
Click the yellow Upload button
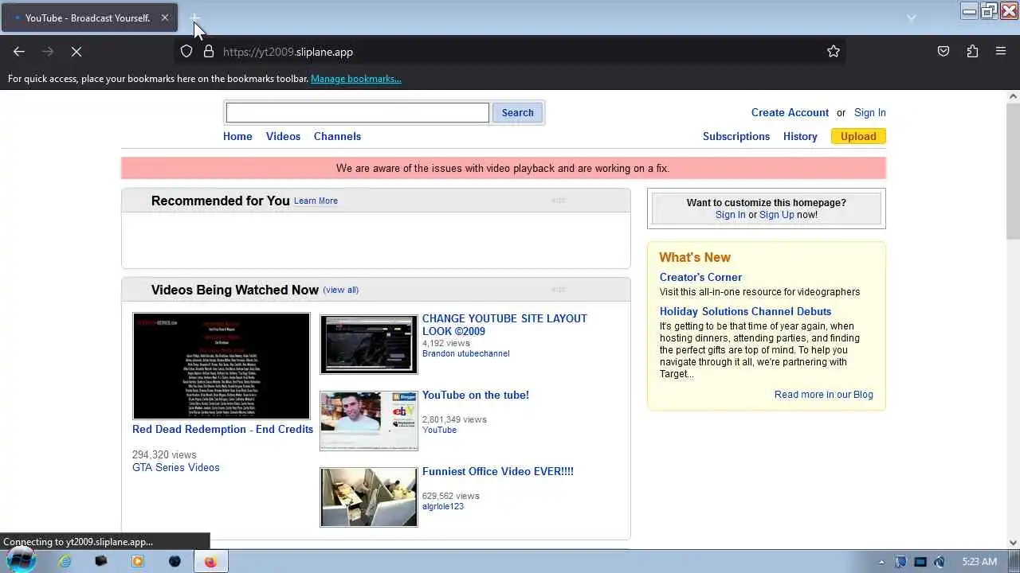point(858,136)
